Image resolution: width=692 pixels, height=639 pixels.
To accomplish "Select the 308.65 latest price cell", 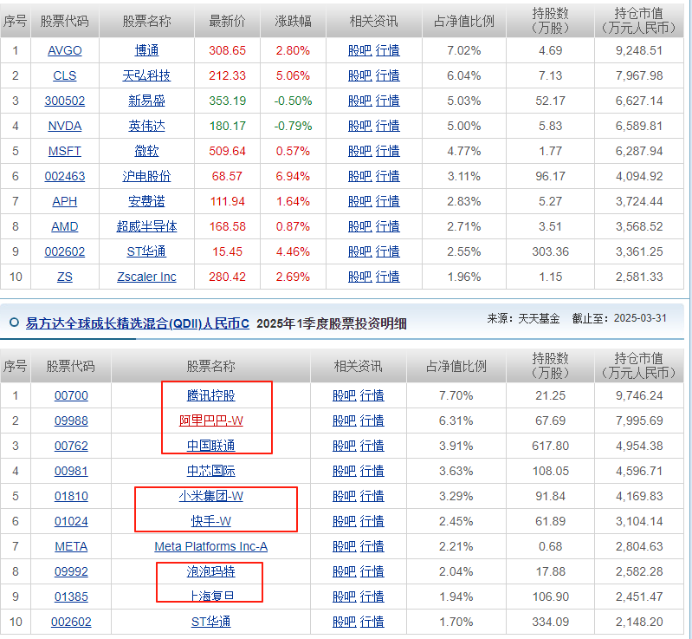I will pos(227,50).
